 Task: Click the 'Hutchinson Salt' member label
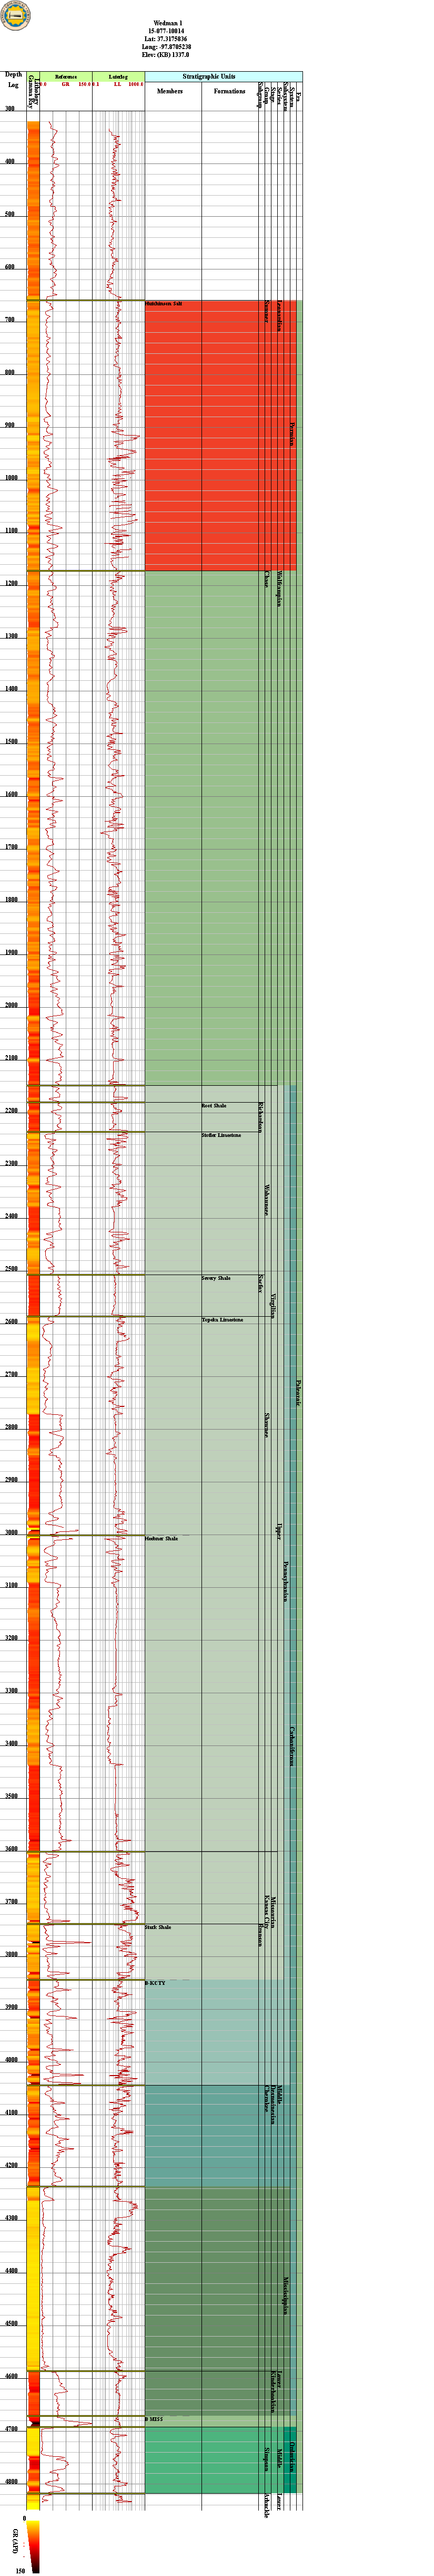[x=165, y=304]
